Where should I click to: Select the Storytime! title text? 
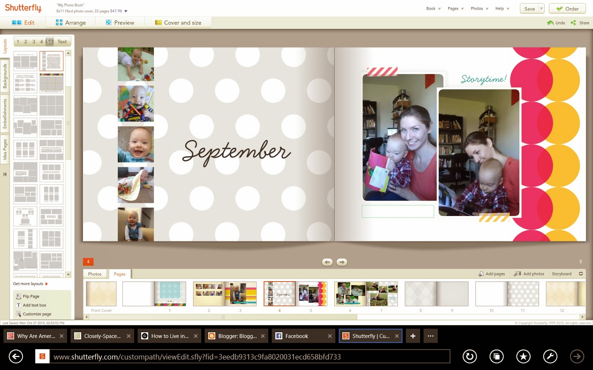pyautogui.click(x=483, y=79)
